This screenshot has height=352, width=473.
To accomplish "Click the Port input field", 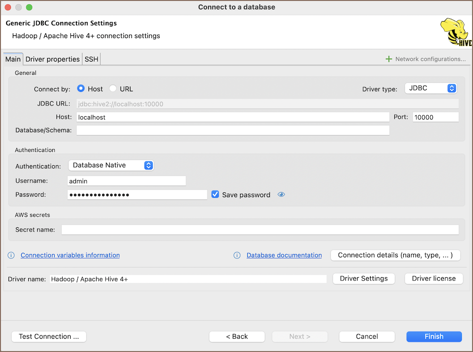I will [x=435, y=117].
